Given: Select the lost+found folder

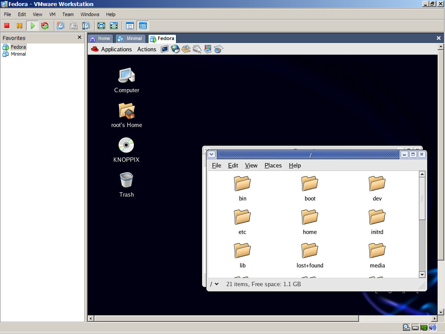Looking at the screenshot, I should (310, 255).
